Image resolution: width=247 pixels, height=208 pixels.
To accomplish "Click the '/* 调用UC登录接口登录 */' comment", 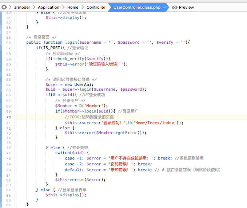I will click(x=71, y=79).
